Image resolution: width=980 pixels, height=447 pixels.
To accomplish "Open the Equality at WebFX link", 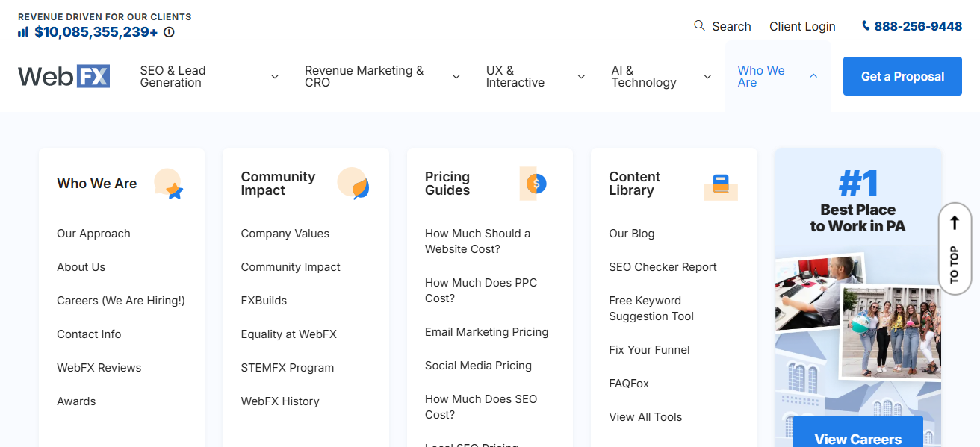I will point(289,334).
